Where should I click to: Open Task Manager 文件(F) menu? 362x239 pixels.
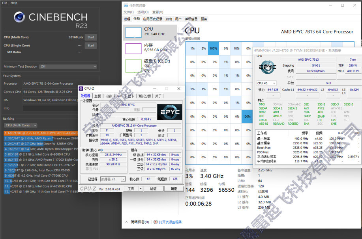[x=129, y=12]
